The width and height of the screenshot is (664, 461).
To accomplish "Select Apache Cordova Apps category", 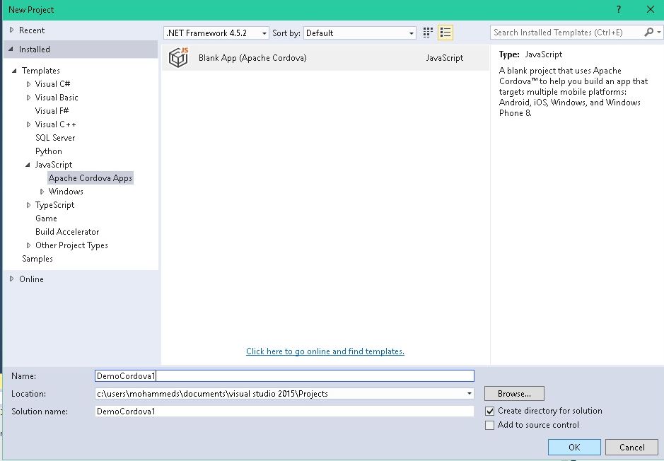I will pos(91,178).
